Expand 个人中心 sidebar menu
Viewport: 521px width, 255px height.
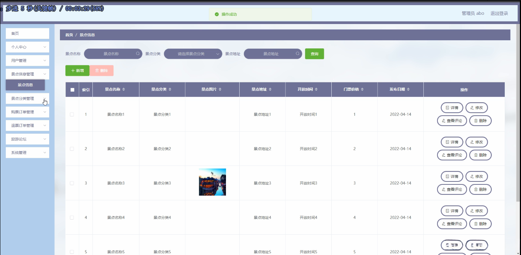pyautogui.click(x=27, y=47)
